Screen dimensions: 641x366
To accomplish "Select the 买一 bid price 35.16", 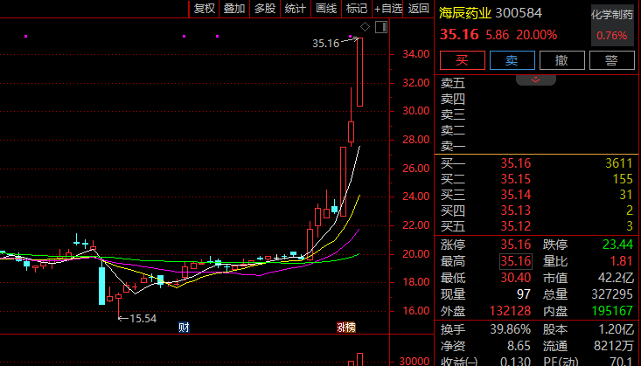I will [x=514, y=163].
